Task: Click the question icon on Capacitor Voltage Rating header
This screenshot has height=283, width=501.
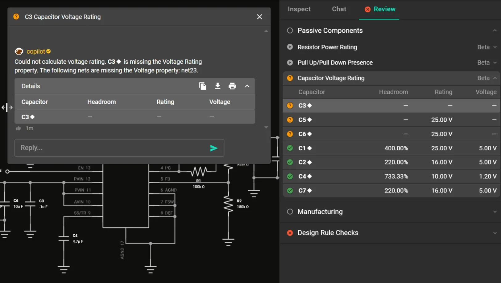Action: coord(290,78)
